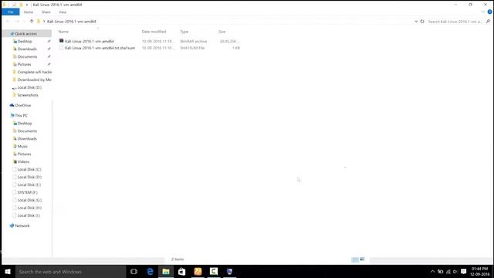Open the Downloaded by Me folder
494x278 pixels.
click(x=34, y=80)
